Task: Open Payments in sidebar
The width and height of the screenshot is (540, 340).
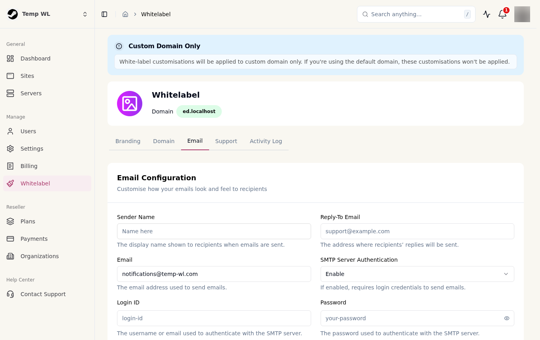Action: (47, 239)
